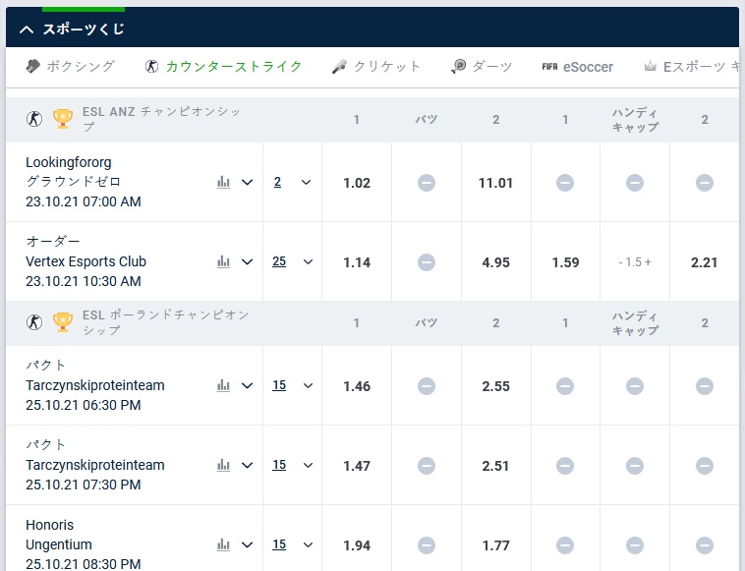Image resolution: width=745 pixels, height=571 pixels.
Task: Click unavailable draw market icon for オーダー
Action: click(427, 262)
